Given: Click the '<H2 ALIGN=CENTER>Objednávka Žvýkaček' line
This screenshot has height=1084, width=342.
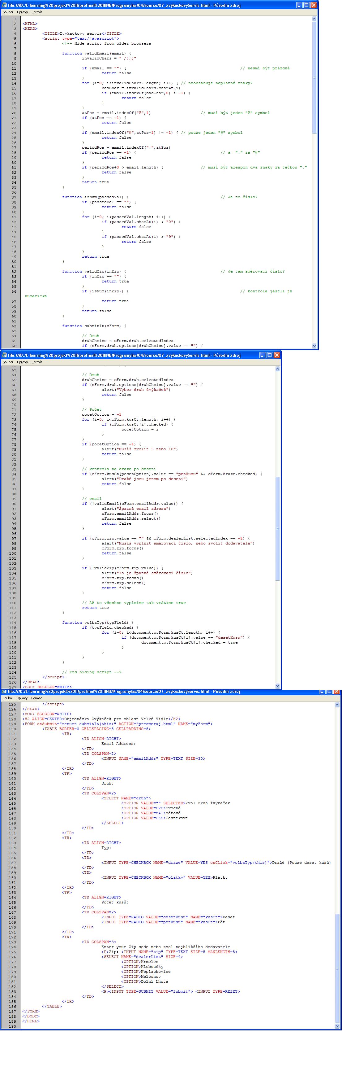Looking at the screenshot, I should coord(101,719).
